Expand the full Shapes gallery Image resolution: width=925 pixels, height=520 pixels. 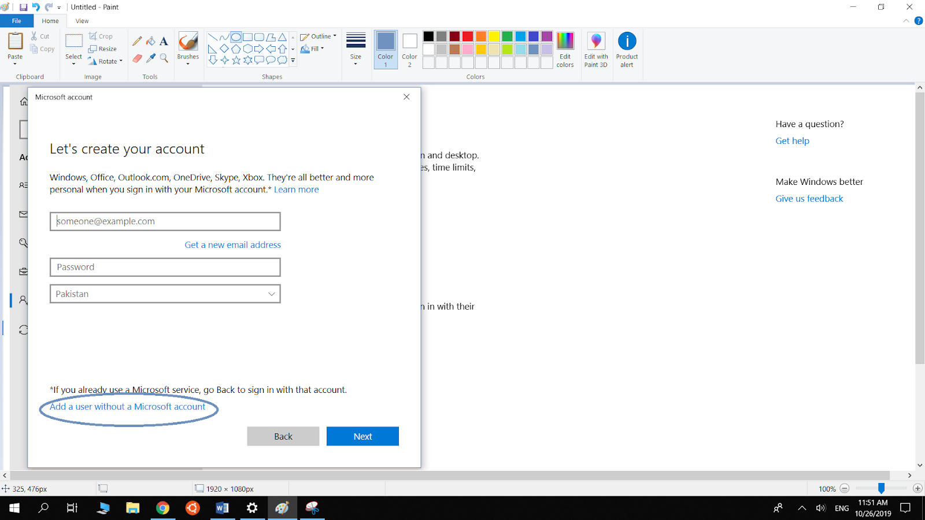(x=293, y=60)
